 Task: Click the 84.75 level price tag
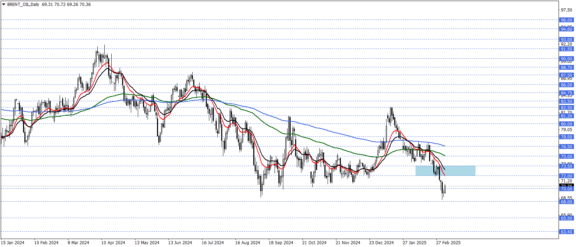(566, 93)
